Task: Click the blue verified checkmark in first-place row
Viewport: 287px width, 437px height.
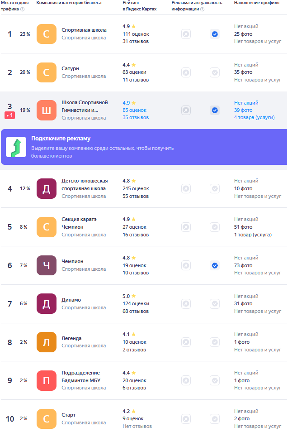Action: (215, 34)
